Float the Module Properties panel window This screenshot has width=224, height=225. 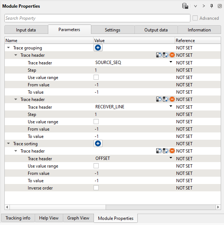[x=220, y=6]
